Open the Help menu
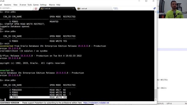This screenshot has width=187, height=105. coord(58,5)
